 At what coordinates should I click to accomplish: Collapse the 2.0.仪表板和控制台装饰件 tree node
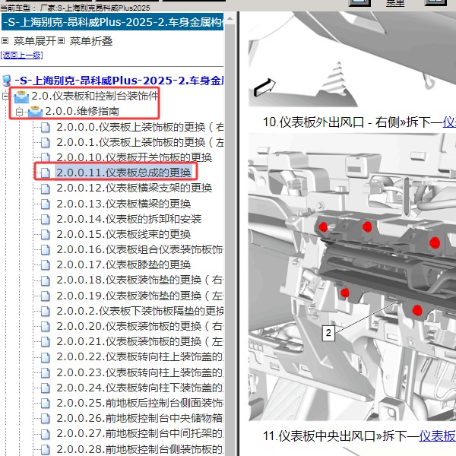click(x=5, y=96)
